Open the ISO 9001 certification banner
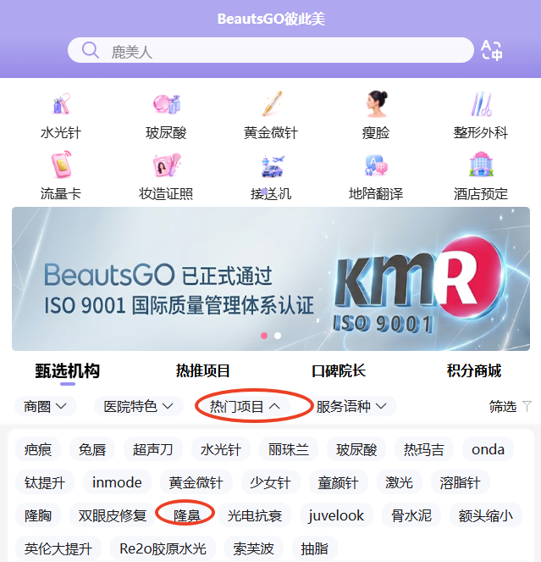Screen dimensions: 541x562 (271, 279)
